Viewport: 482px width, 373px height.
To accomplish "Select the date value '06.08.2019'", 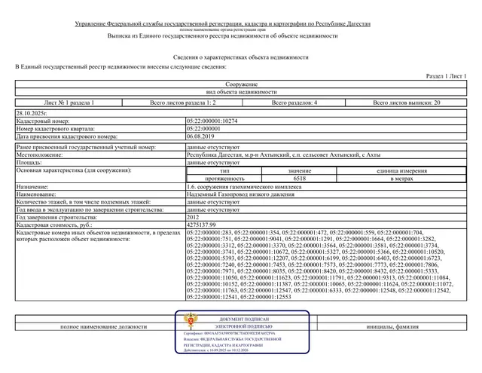I will [x=200, y=136].
